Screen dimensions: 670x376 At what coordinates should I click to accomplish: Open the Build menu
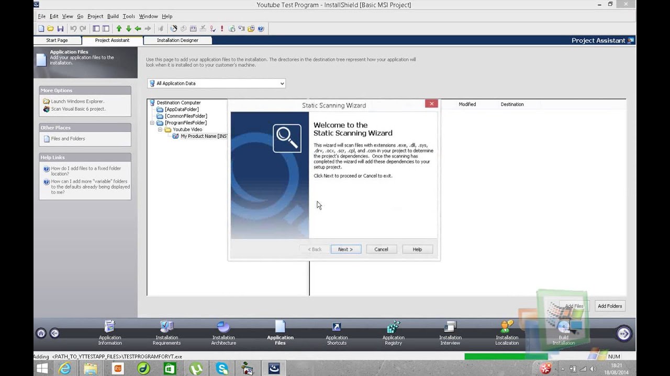pyautogui.click(x=113, y=16)
